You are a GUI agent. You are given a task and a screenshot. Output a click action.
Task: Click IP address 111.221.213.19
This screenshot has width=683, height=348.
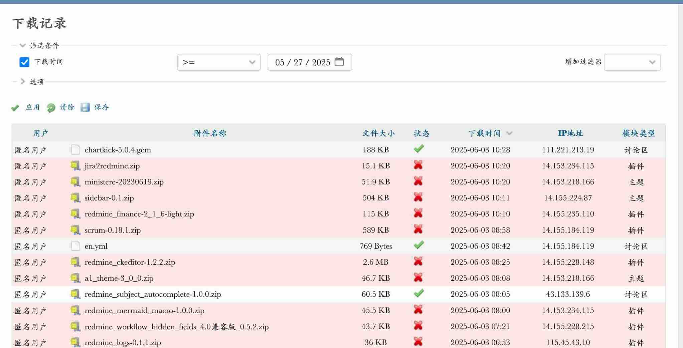(x=568, y=150)
